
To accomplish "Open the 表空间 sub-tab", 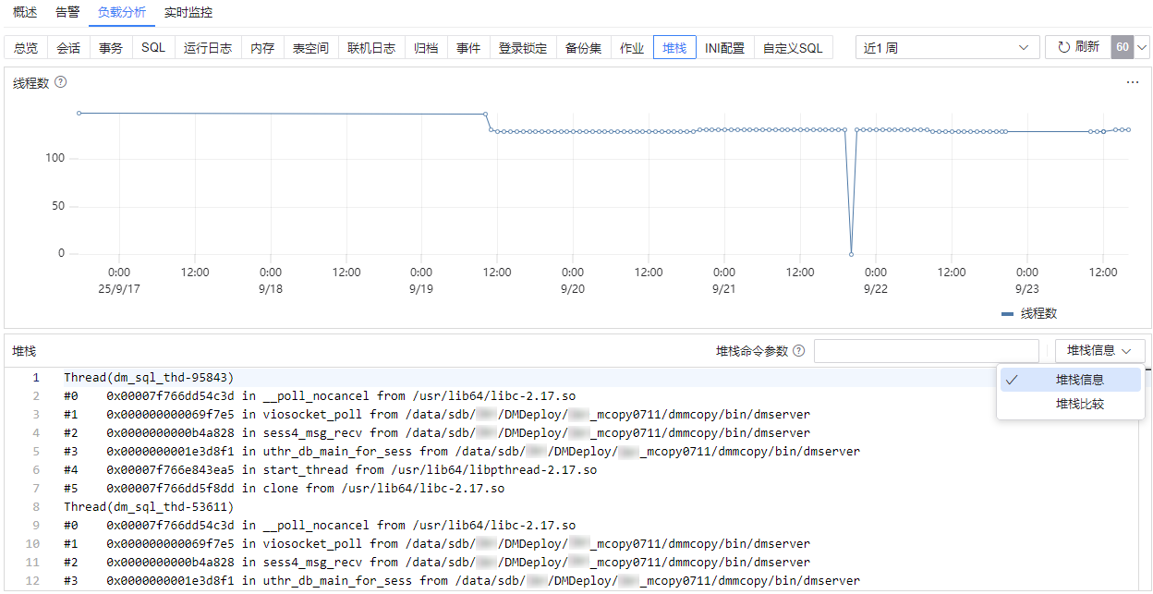I will coord(310,48).
